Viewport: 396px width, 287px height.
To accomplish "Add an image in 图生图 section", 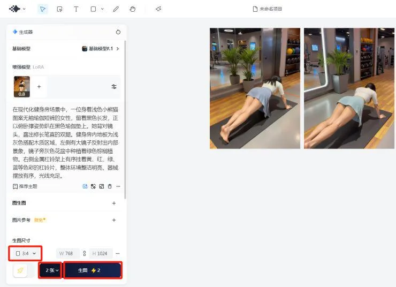I will click(x=114, y=203).
